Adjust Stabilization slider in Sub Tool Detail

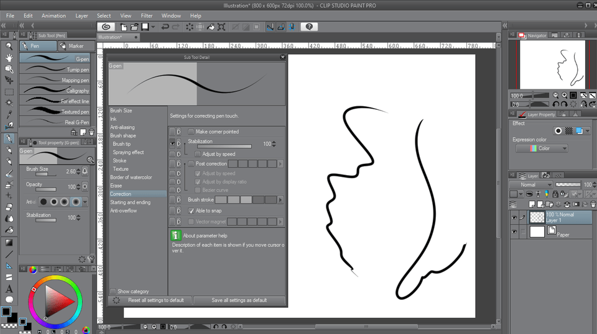coord(224,147)
